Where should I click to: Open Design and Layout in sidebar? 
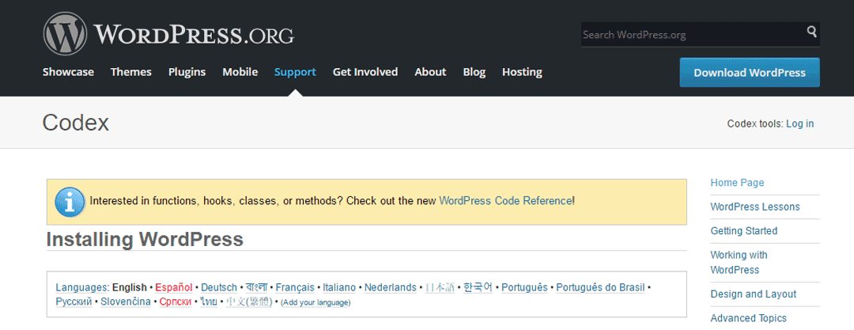point(754,294)
